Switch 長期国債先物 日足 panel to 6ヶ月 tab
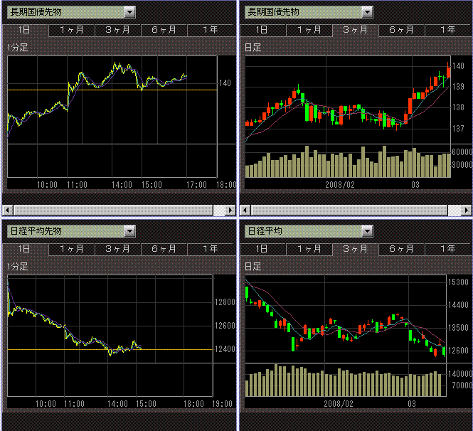 point(402,30)
